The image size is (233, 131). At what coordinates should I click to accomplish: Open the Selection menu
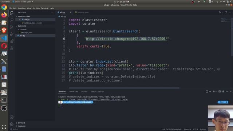(x=22, y=8)
